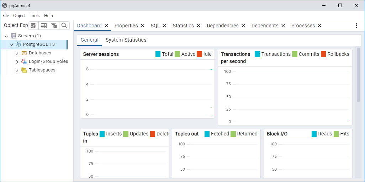Open the View Data table icon
365x182 pixels.
point(43,26)
